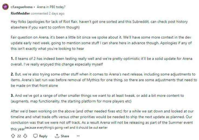Click the r/LeagueArena subreddit avatar icon
The image size is (199, 140).
pyautogui.click(x=5, y=7)
